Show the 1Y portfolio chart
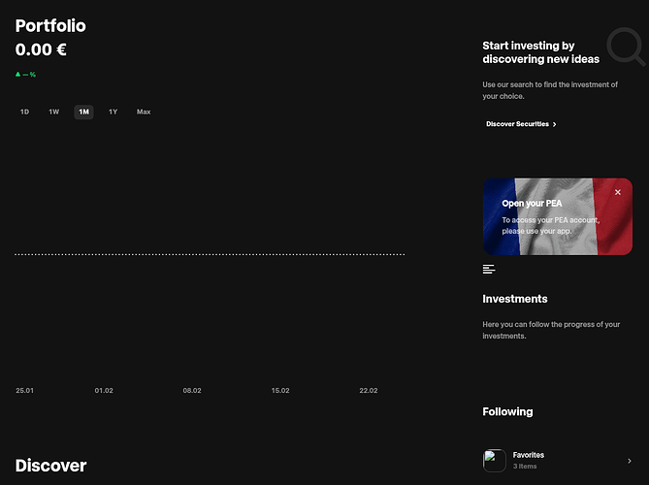 114,112
